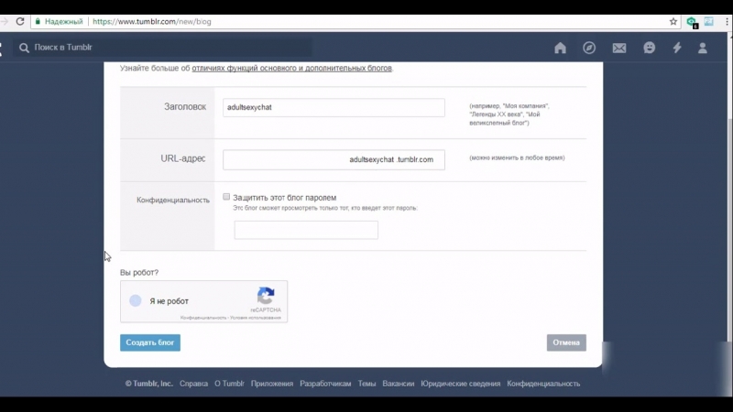
Task: Open the 'О Tumblr' footer link
Action: 229,384
